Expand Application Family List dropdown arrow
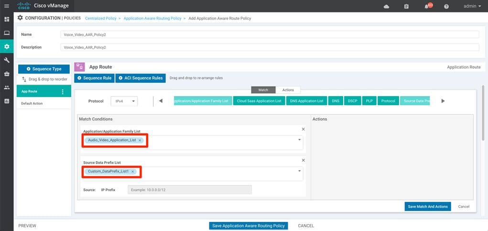488x231 pixels. [299, 140]
